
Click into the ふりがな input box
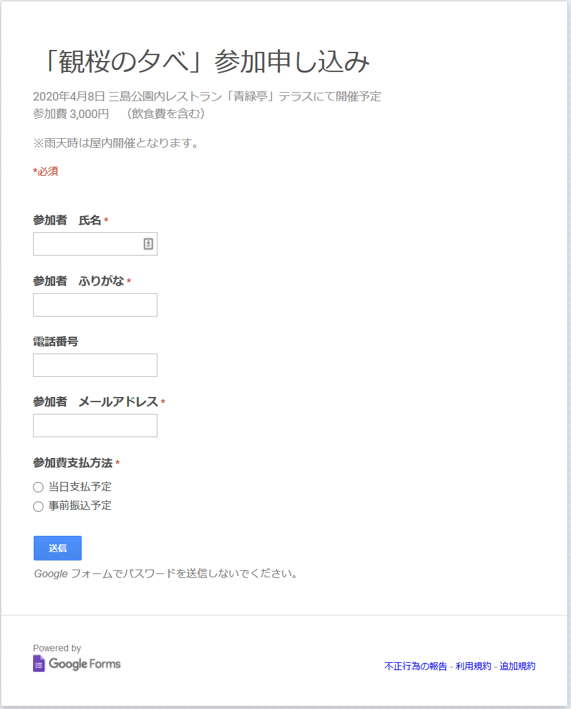95,305
